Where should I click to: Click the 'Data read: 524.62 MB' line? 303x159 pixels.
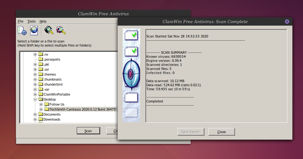click(173, 85)
